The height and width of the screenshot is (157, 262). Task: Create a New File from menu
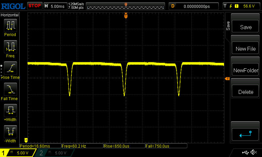[246, 49]
